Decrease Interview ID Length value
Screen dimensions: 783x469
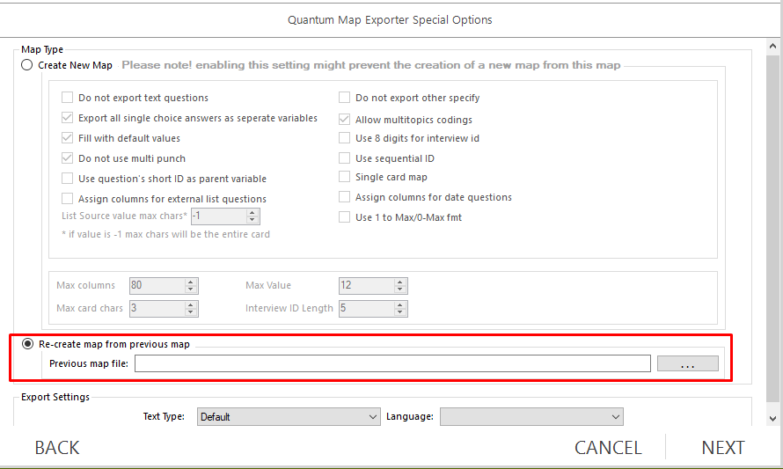(x=399, y=312)
